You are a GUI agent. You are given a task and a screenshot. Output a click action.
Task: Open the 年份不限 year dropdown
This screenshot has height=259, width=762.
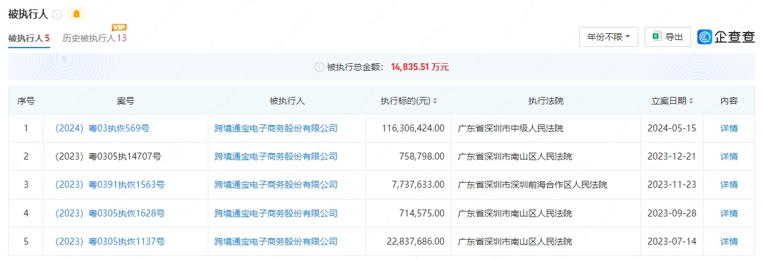pos(609,37)
